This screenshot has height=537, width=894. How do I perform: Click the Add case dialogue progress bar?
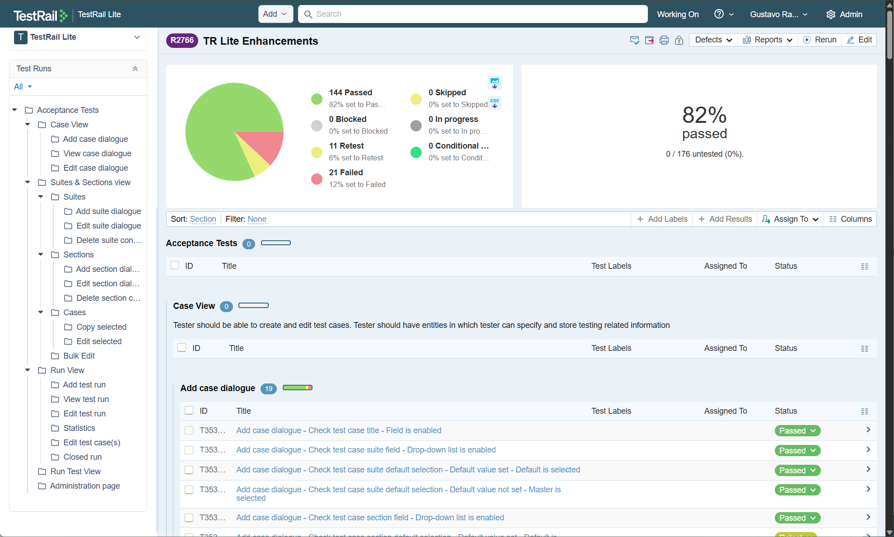(297, 388)
